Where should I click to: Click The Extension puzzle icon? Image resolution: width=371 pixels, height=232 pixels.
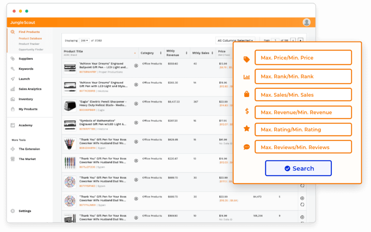coord(13,149)
